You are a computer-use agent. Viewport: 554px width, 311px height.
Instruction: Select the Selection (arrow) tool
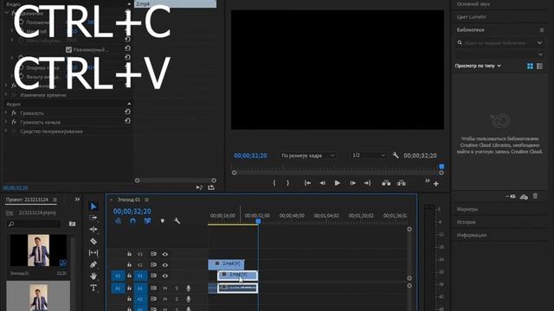(x=93, y=206)
